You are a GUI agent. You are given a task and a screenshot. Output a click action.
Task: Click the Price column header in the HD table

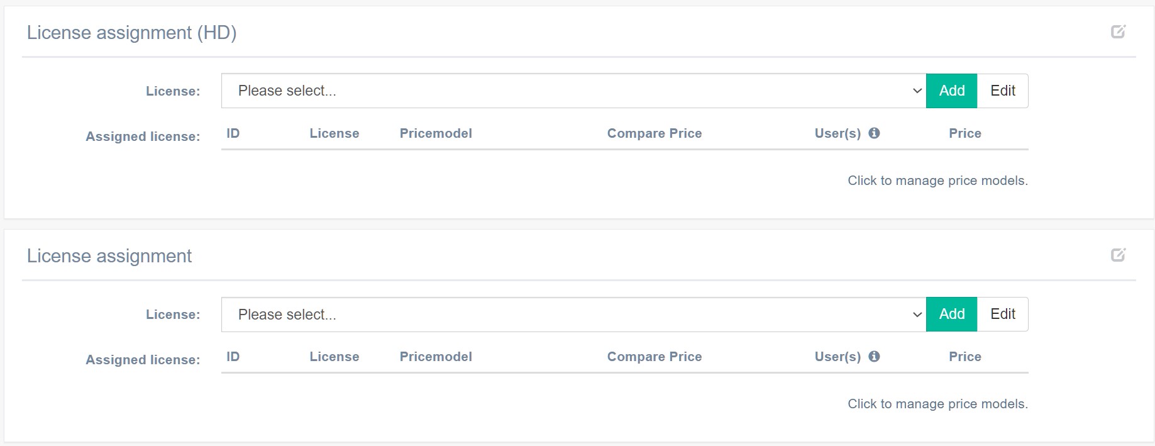point(964,133)
